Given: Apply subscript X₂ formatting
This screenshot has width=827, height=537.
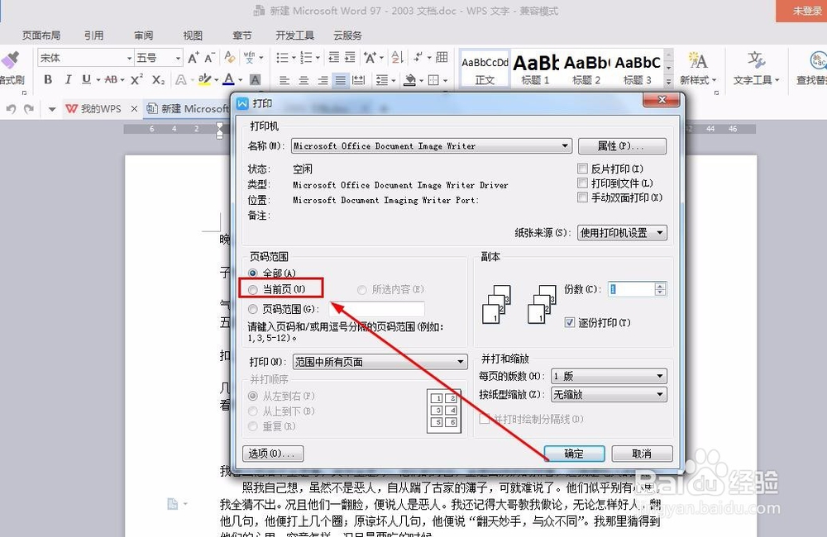Looking at the screenshot, I should click(x=158, y=79).
